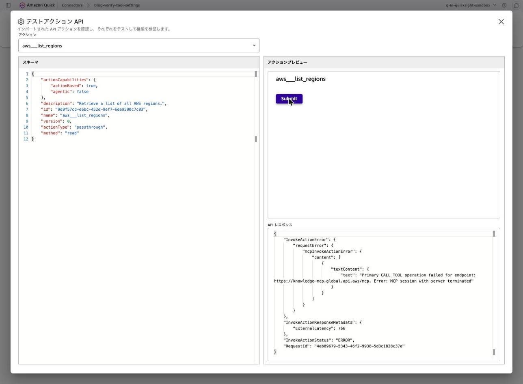The width and height of the screenshot is (523, 384).
Task: Click the "content": [ response line
Action: click(326, 257)
